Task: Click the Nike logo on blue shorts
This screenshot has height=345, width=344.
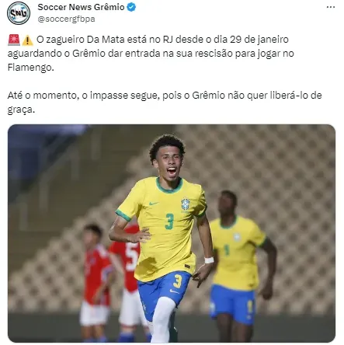Action: pos(175,291)
